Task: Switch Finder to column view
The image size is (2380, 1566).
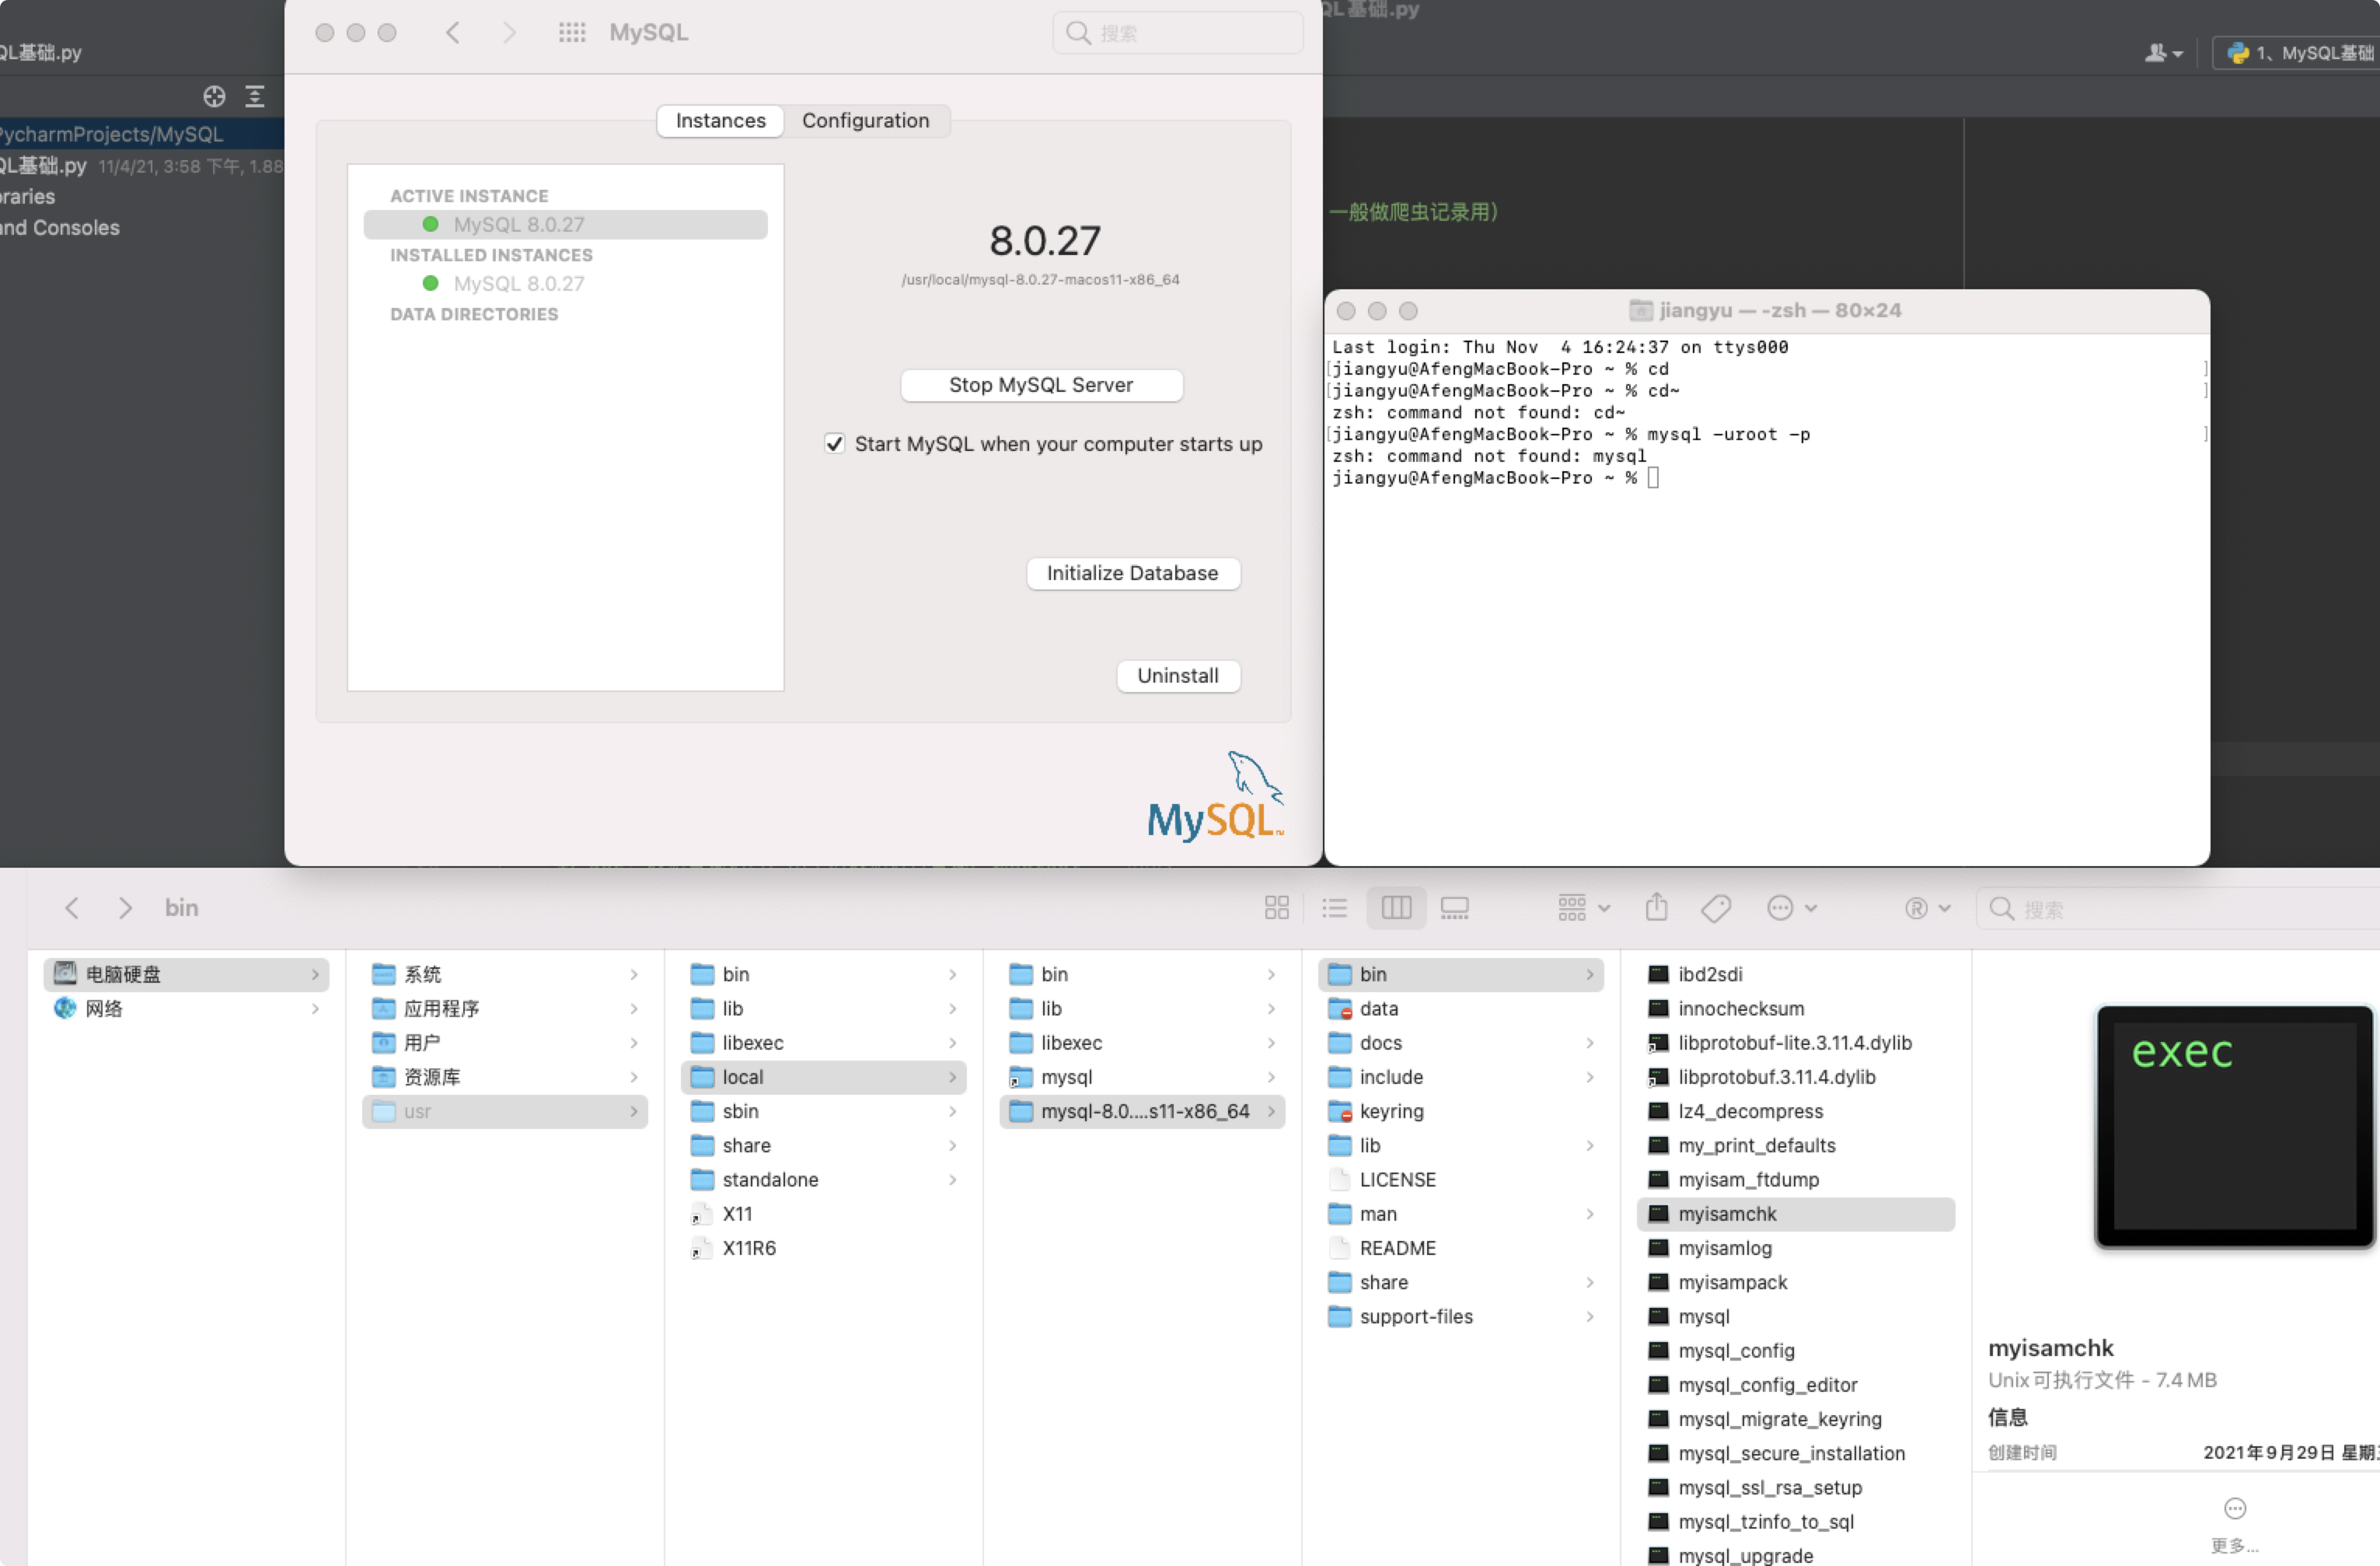Action: [1396, 907]
